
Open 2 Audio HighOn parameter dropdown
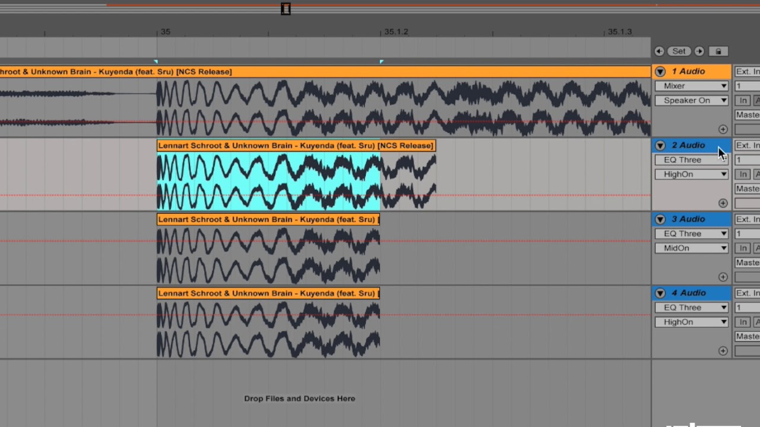pyautogui.click(x=692, y=174)
